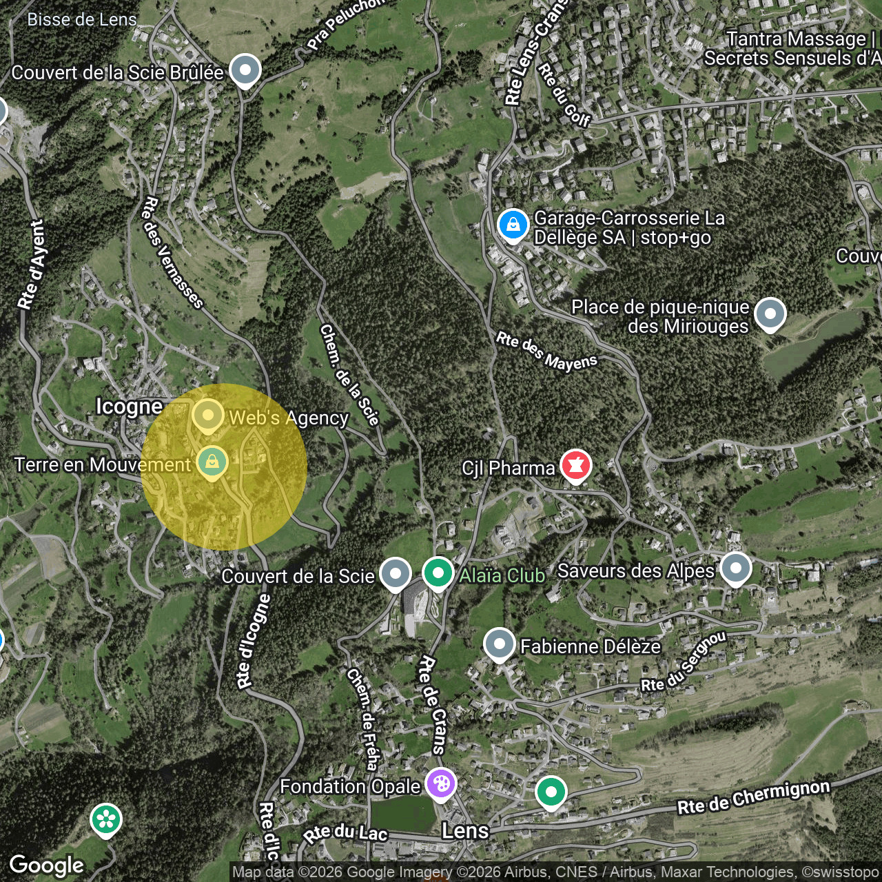
Task: Click the Web's Agency yellow marker
Action: tap(208, 416)
